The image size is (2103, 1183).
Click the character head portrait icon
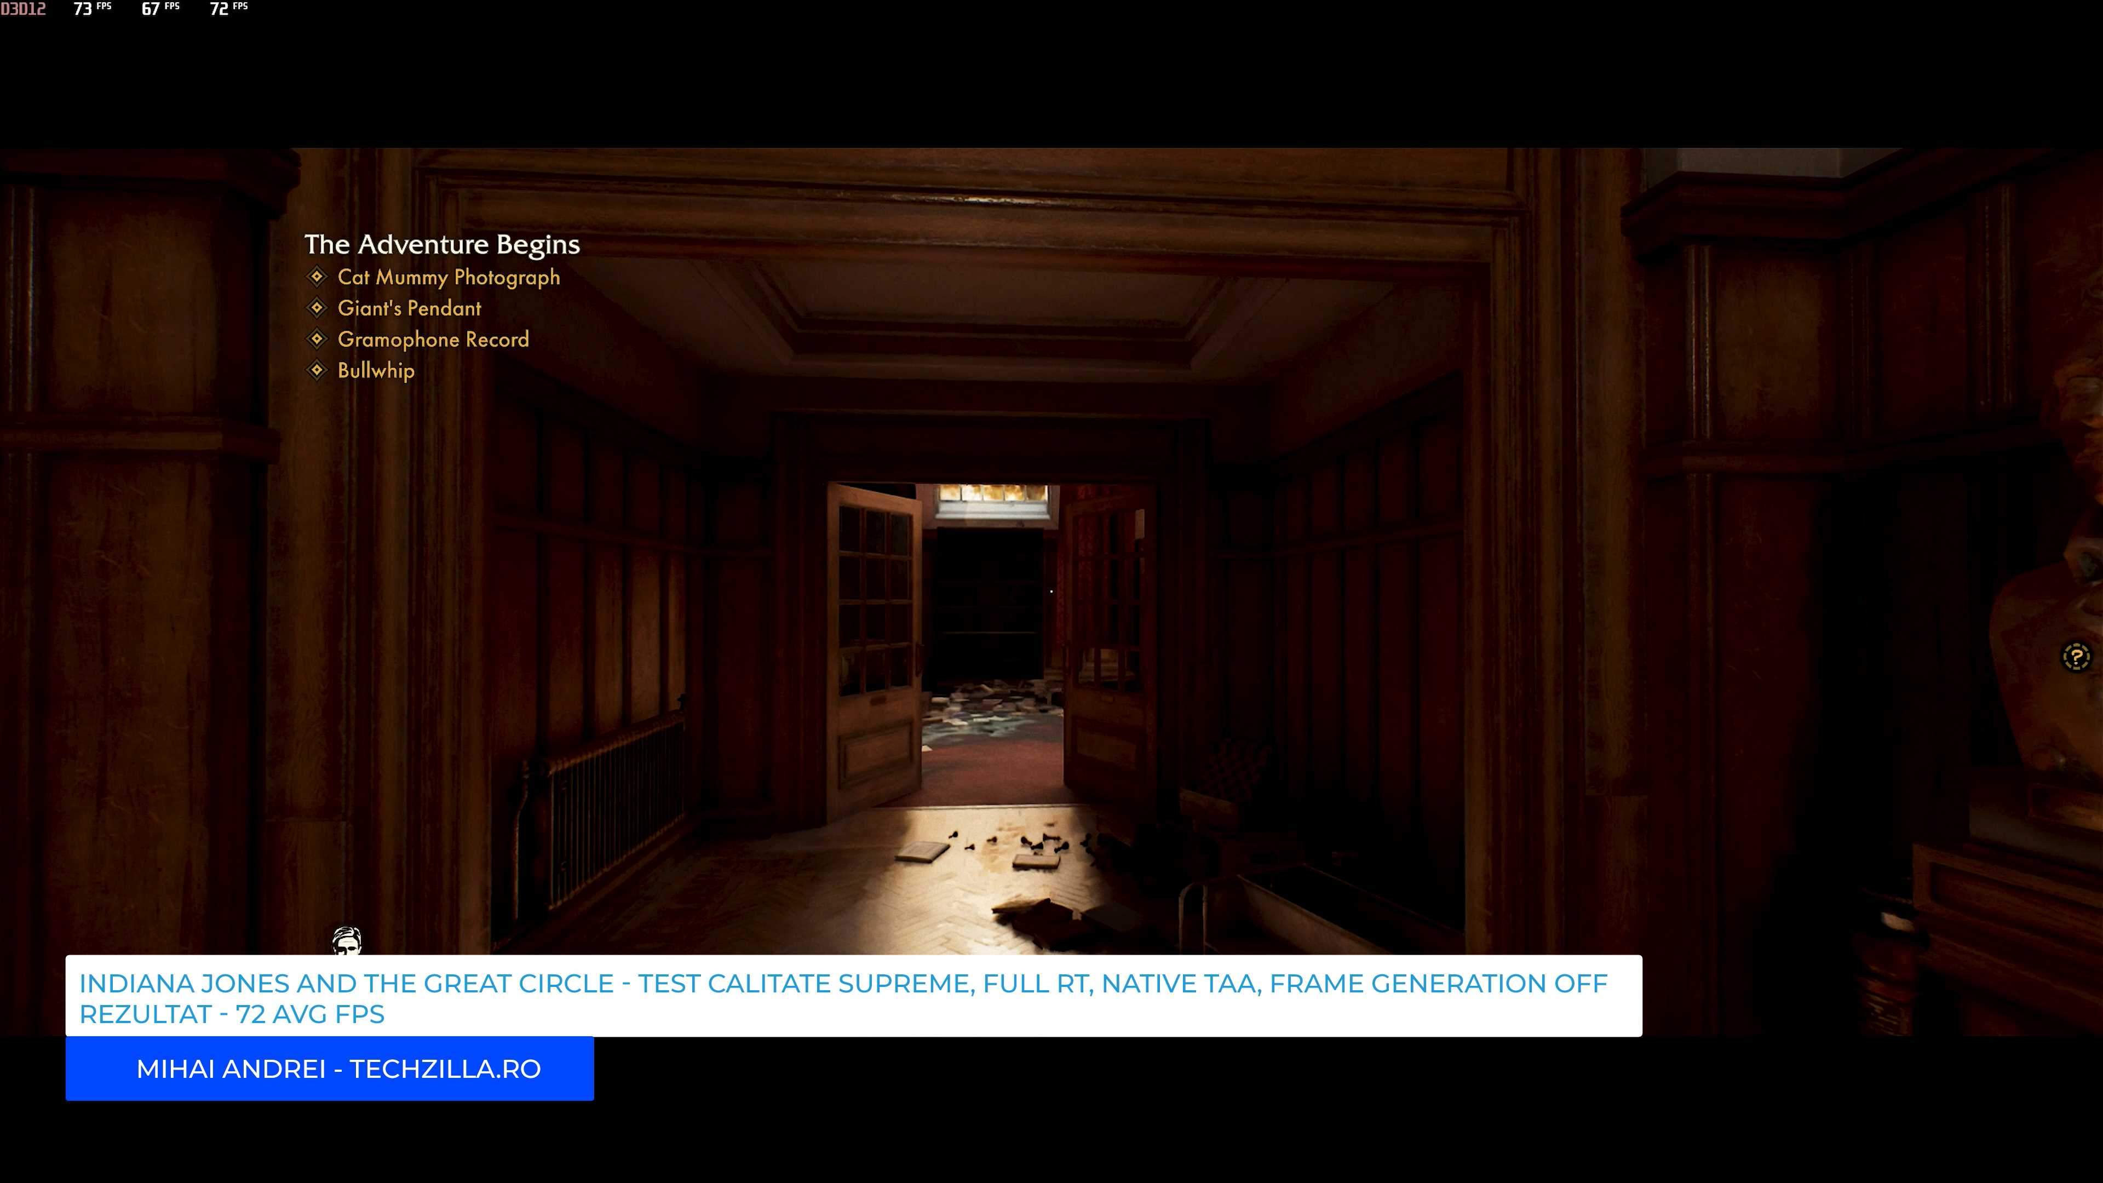(x=346, y=940)
